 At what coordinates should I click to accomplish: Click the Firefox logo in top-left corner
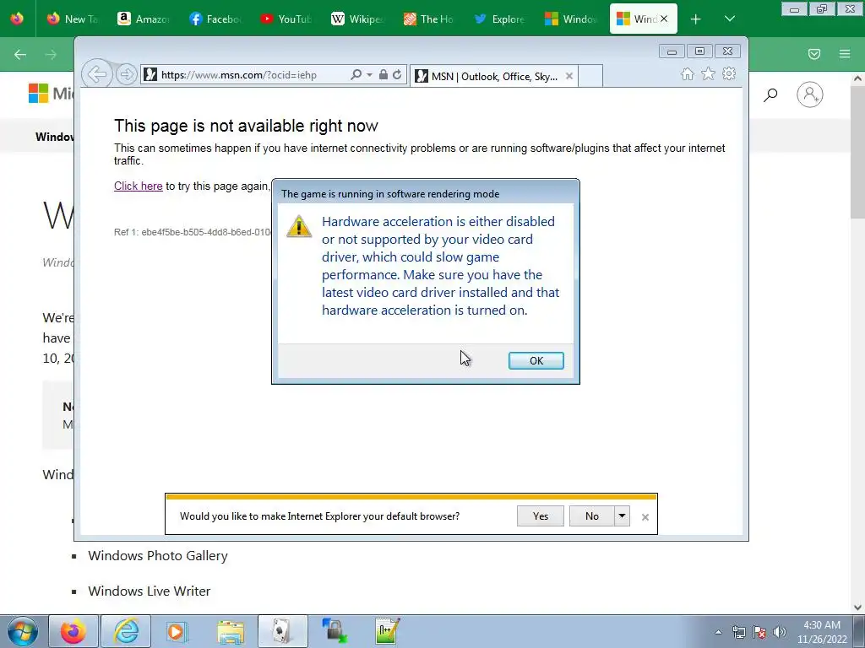coord(17,19)
